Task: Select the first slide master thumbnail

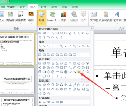Action: point(17,49)
